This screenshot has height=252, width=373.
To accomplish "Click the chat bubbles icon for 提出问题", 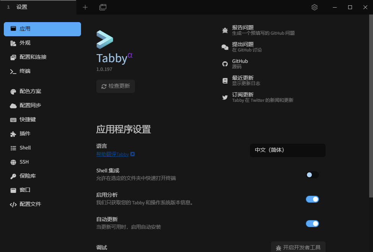I will click(225, 47).
